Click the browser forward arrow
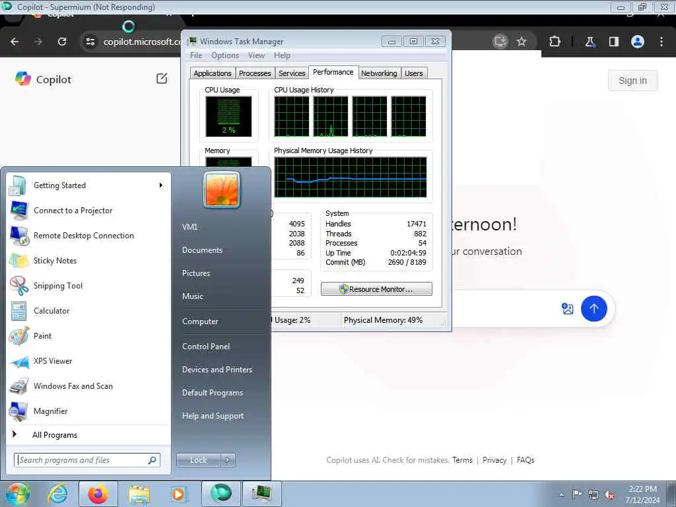The height and width of the screenshot is (507, 676). [x=38, y=42]
